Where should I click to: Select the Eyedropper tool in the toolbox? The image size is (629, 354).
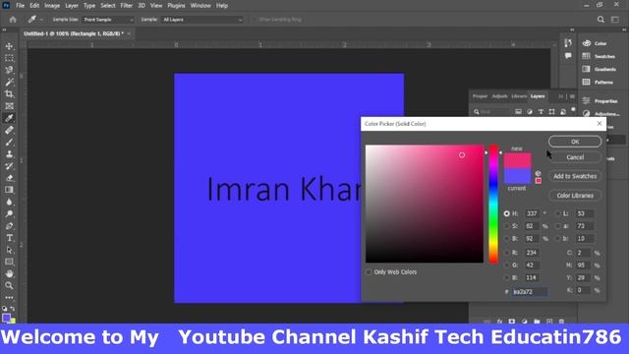9,118
